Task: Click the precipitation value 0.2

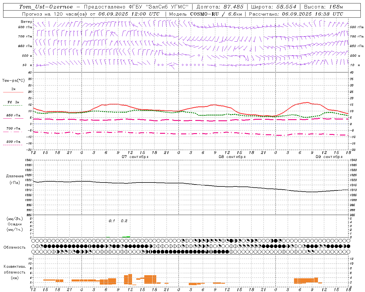Action: 124,221
